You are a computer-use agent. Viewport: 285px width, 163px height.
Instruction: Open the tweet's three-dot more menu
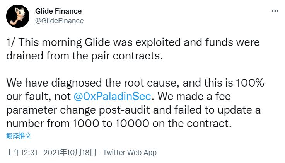click(275, 11)
